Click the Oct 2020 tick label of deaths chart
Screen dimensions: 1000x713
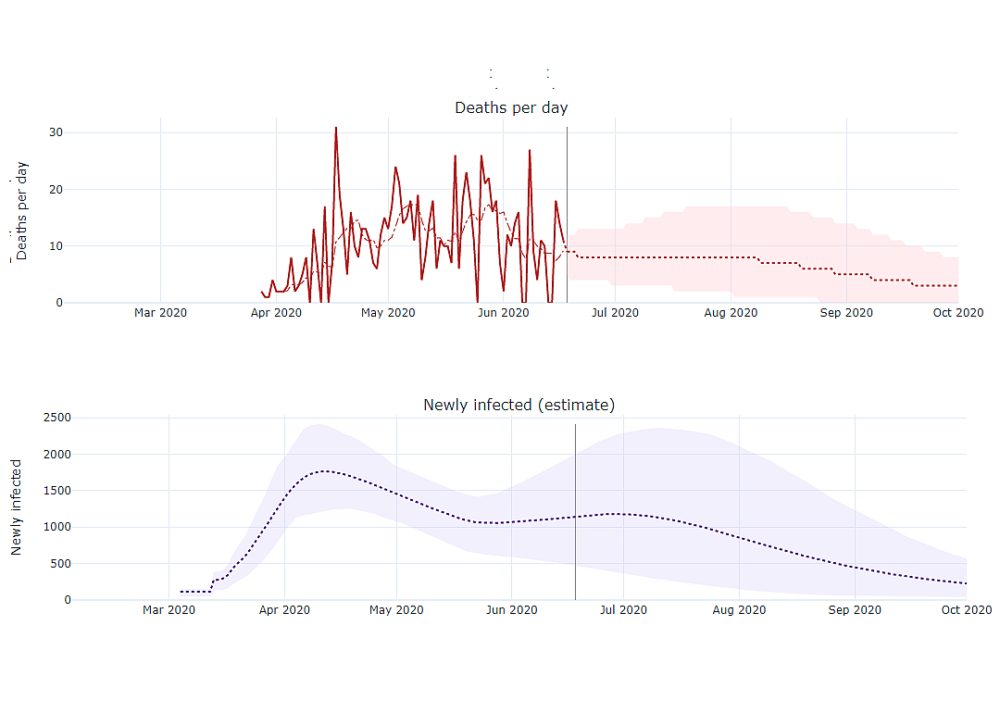[958, 312]
